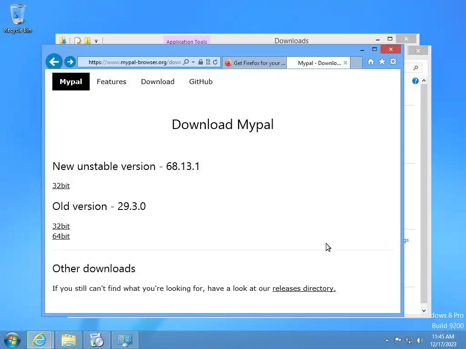This screenshot has width=466, height=349.
Task: Click Application Tools tab in Downloads window
Action: click(x=187, y=41)
